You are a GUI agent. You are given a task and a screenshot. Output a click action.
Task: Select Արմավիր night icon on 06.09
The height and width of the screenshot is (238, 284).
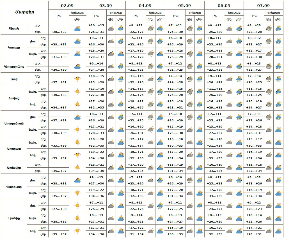(230, 167)
